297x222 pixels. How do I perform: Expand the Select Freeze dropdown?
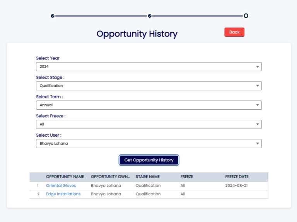(148, 124)
